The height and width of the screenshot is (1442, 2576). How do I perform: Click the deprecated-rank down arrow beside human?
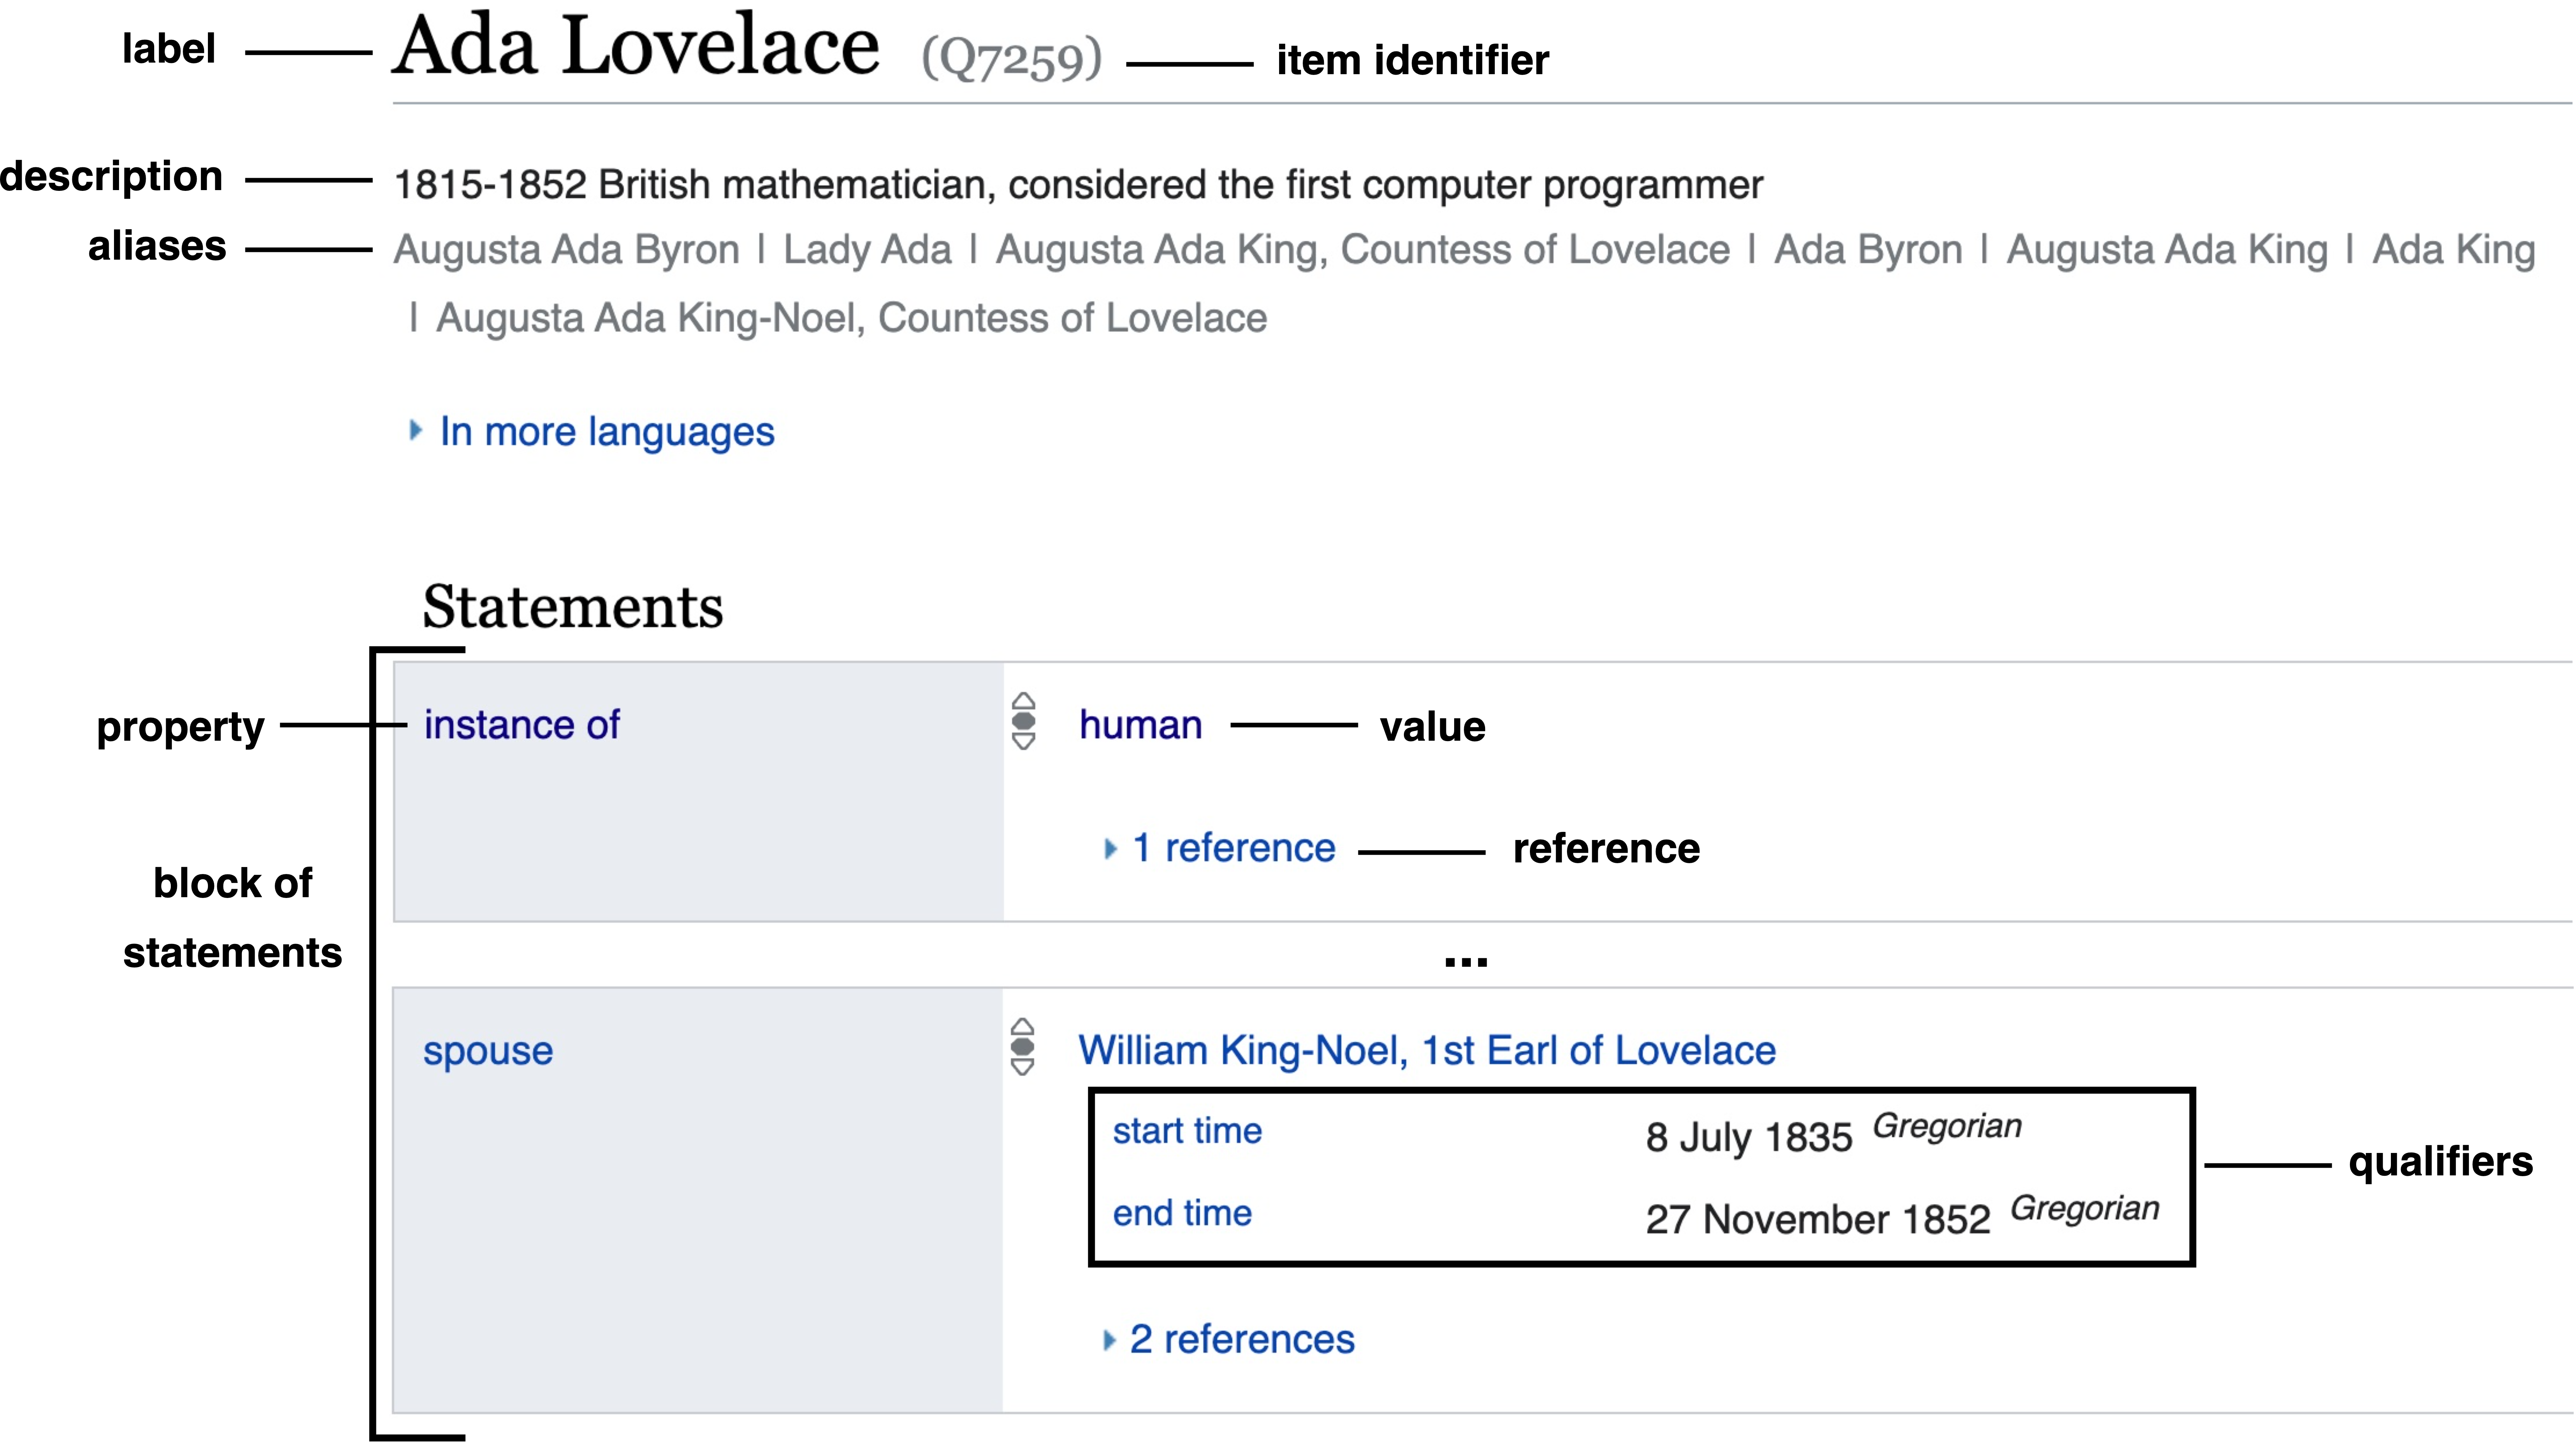tap(1023, 742)
